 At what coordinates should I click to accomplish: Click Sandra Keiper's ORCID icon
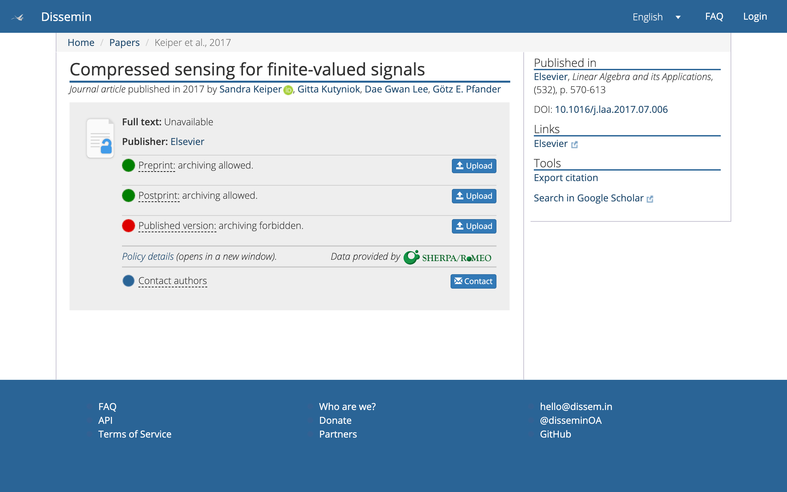[288, 90]
